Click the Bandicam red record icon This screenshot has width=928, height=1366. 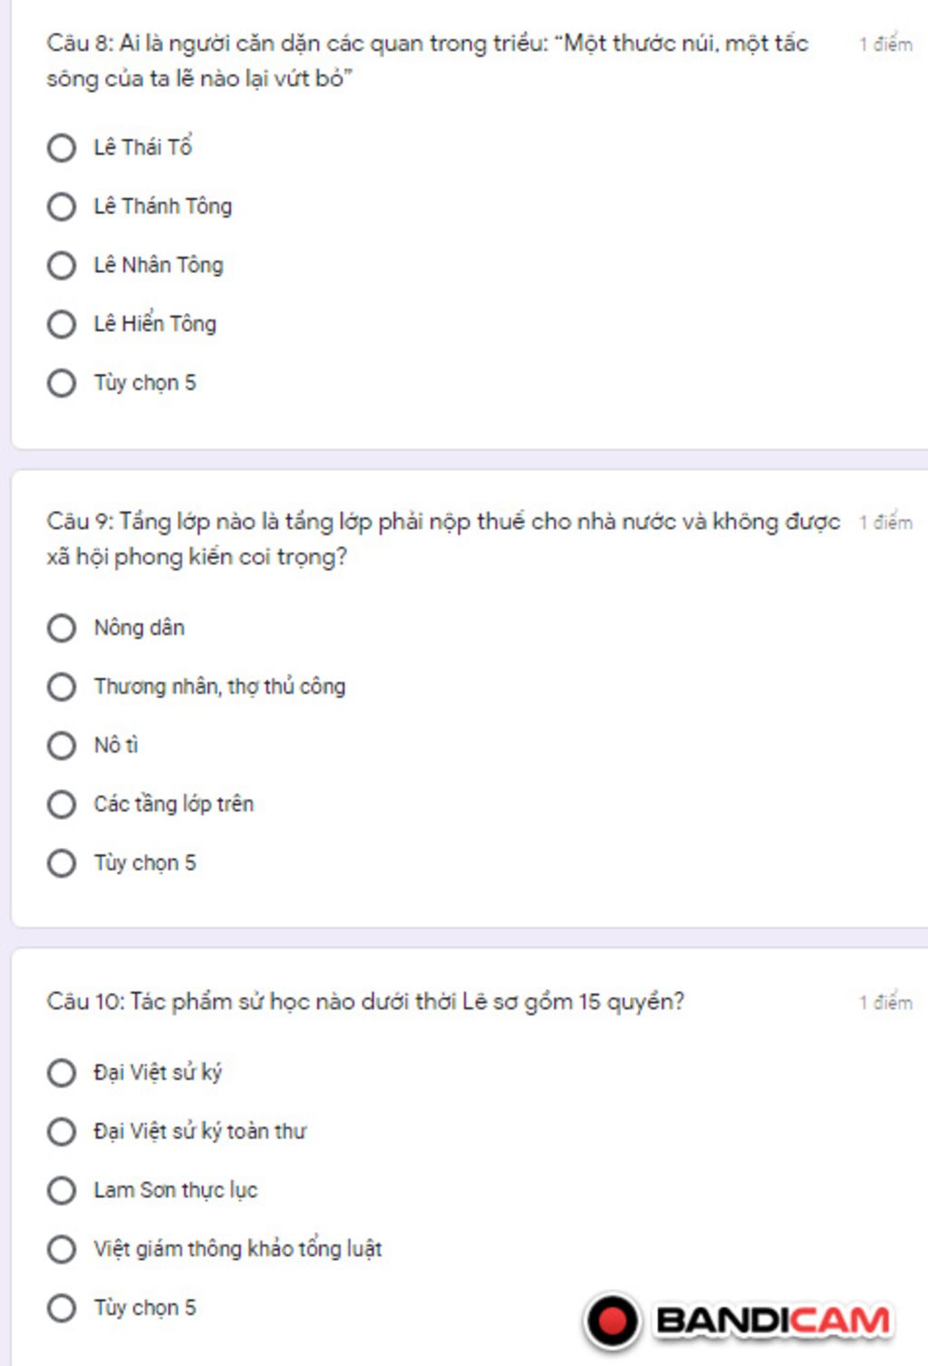tap(613, 1321)
